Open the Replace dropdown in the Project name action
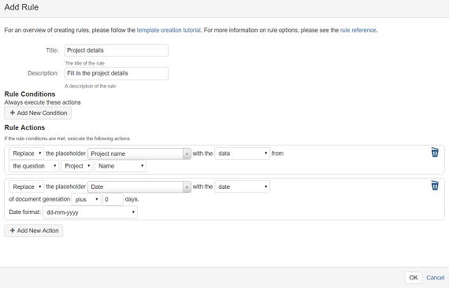This screenshot has height=288, width=449. tap(26, 153)
